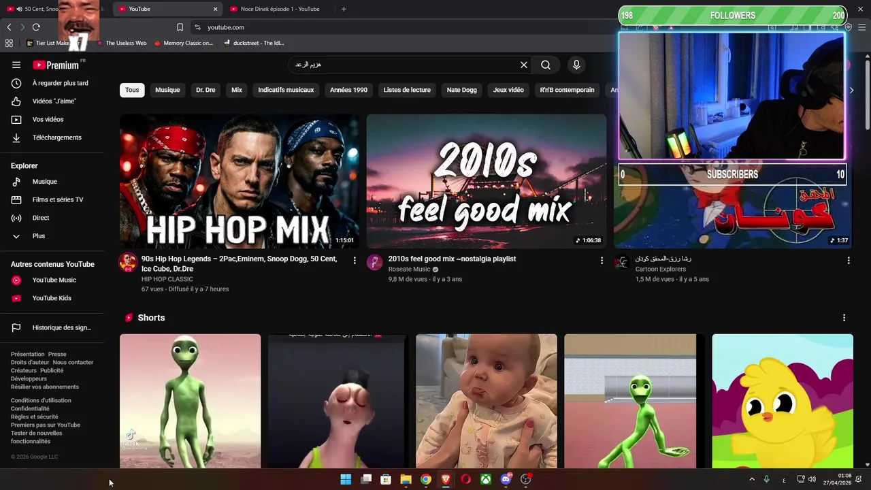The width and height of the screenshot is (871, 490).
Task: Open Films et séries TV
Action: click(x=53, y=199)
